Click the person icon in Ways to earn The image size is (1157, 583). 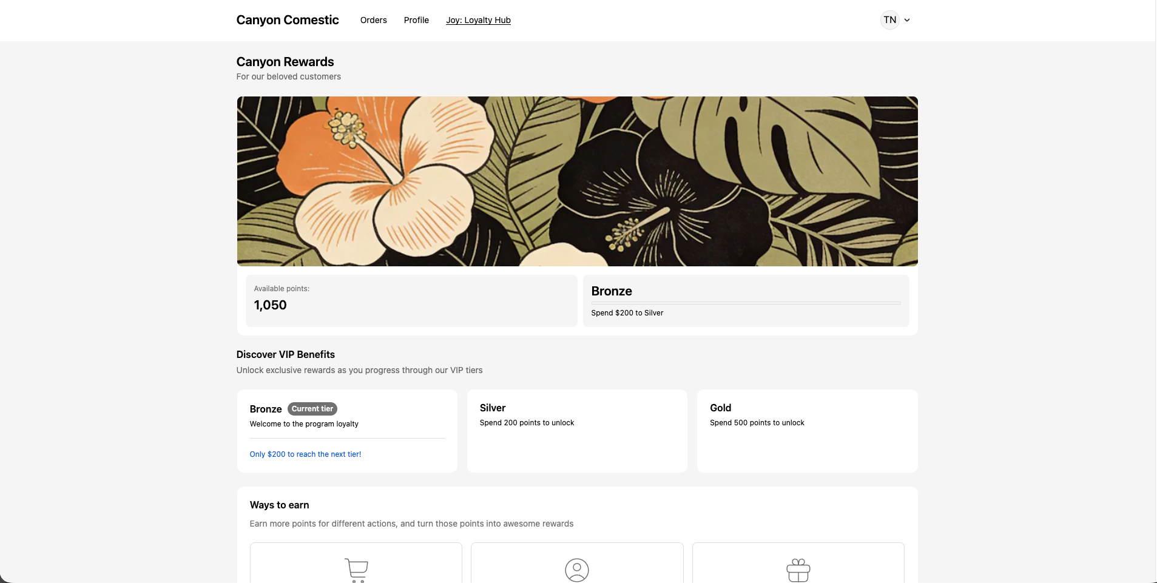point(576,569)
